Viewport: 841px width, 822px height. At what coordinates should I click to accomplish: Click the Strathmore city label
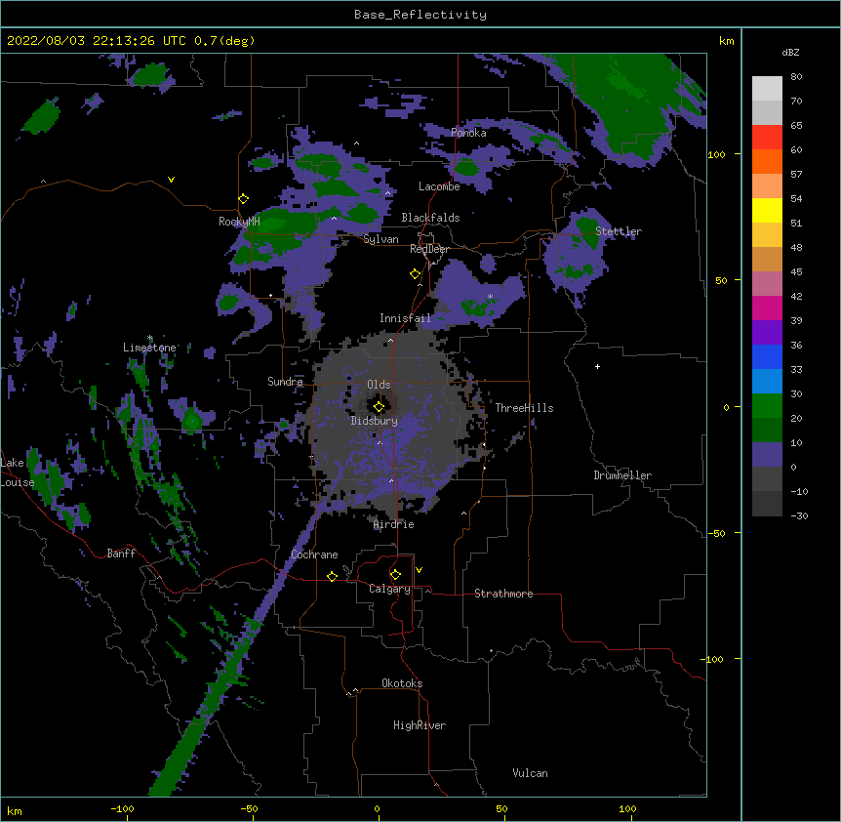pos(503,594)
